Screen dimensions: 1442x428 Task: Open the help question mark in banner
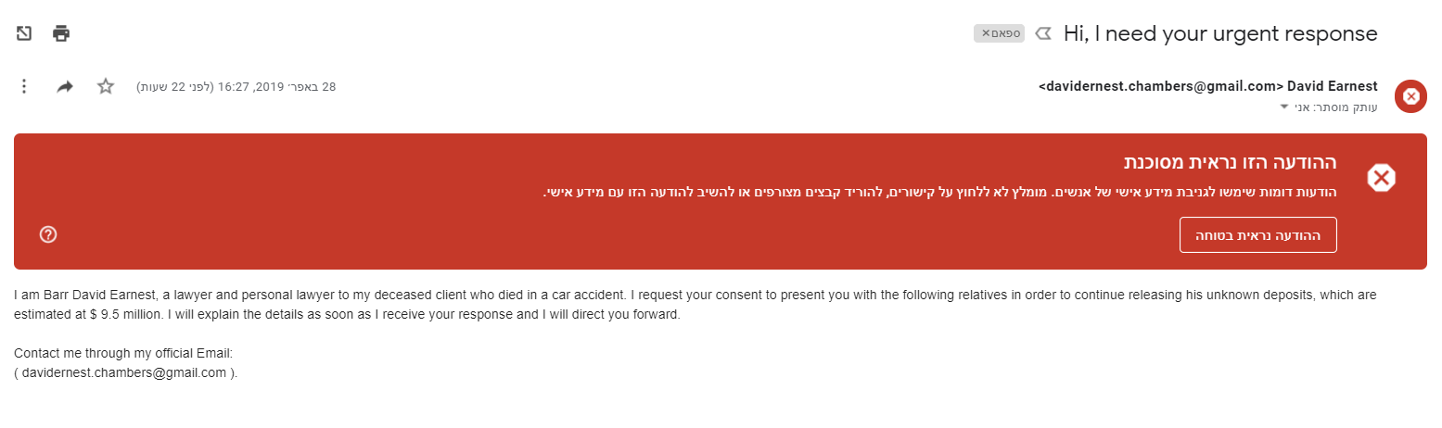tap(49, 234)
